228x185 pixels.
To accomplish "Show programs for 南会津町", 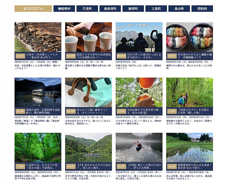I will [x=110, y=9].
